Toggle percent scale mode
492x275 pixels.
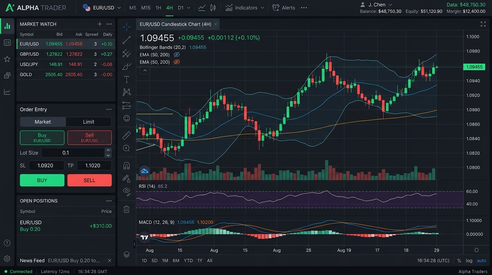pos(459,261)
